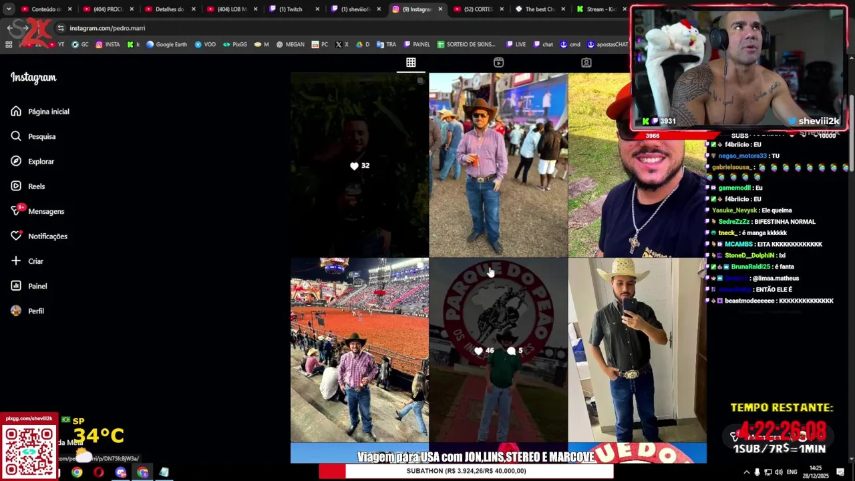The width and height of the screenshot is (855, 481).
Task: Open Notificações in the sidebar
Action: [x=39, y=236]
